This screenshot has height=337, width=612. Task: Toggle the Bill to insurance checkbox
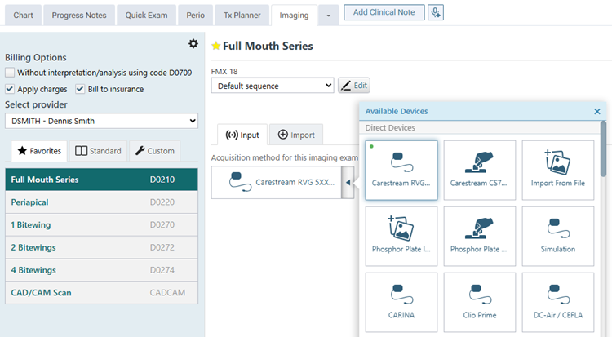click(80, 89)
